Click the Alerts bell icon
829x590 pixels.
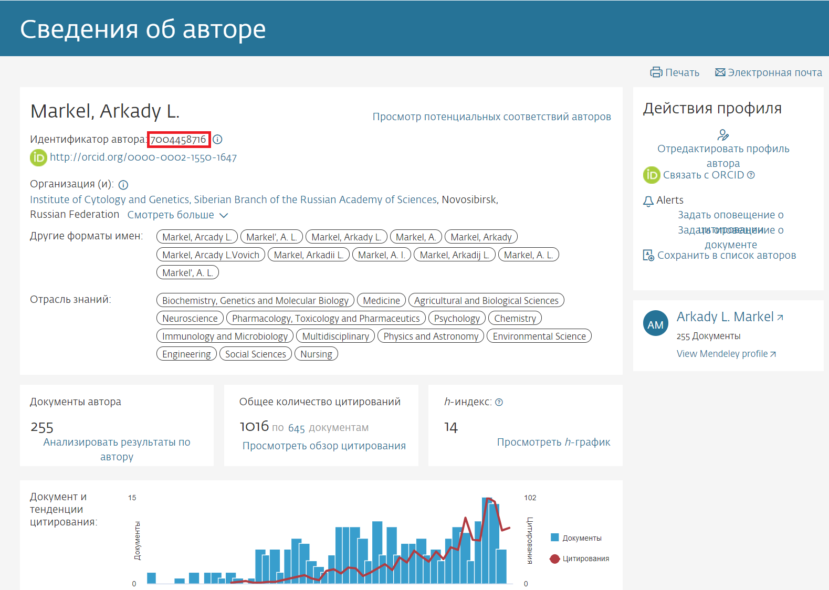click(648, 201)
